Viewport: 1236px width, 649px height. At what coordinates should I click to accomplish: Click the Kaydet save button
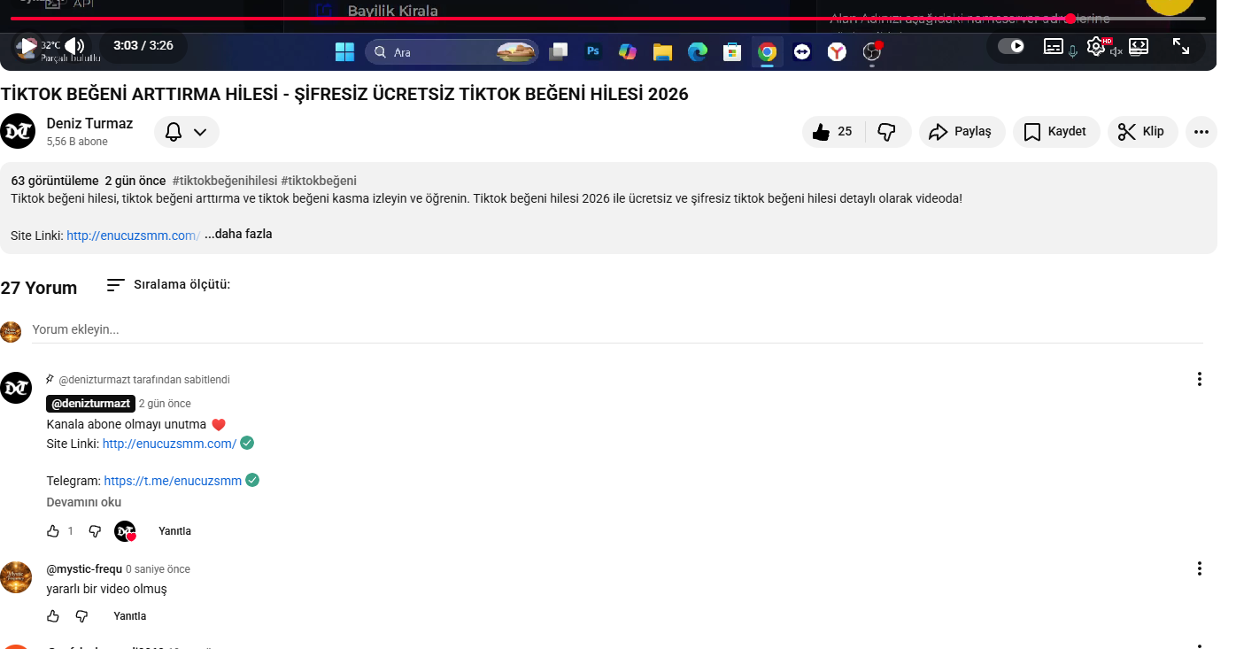[1056, 132]
